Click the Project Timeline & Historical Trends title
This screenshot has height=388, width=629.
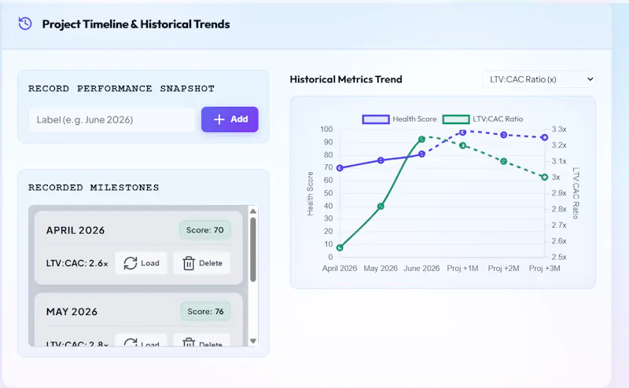click(136, 24)
